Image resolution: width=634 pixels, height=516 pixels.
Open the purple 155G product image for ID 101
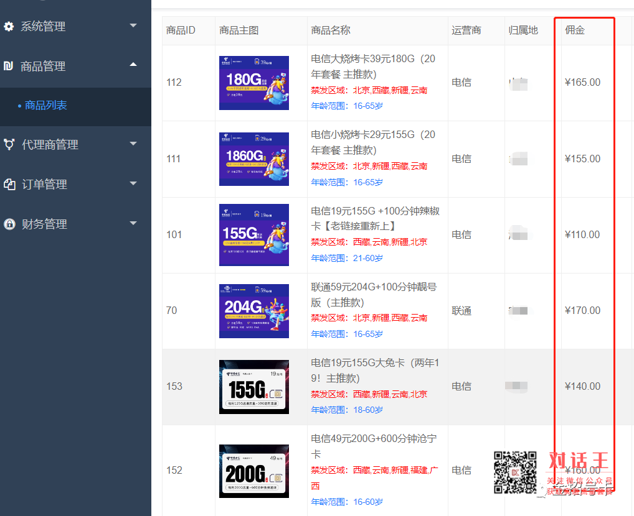pos(254,235)
